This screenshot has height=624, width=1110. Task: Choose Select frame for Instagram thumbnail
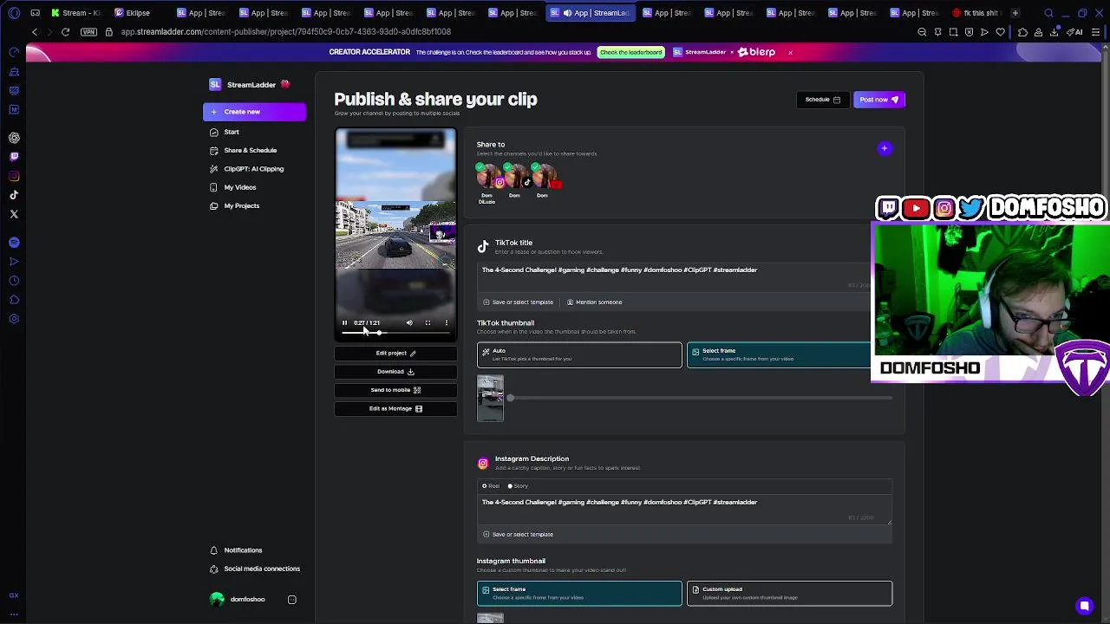click(579, 593)
